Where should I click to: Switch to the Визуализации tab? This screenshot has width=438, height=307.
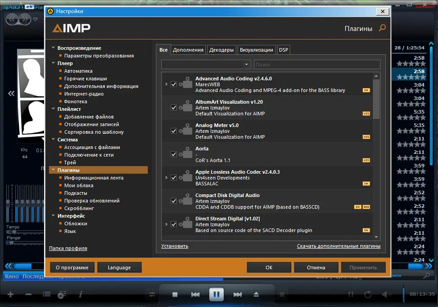pyautogui.click(x=257, y=50)
